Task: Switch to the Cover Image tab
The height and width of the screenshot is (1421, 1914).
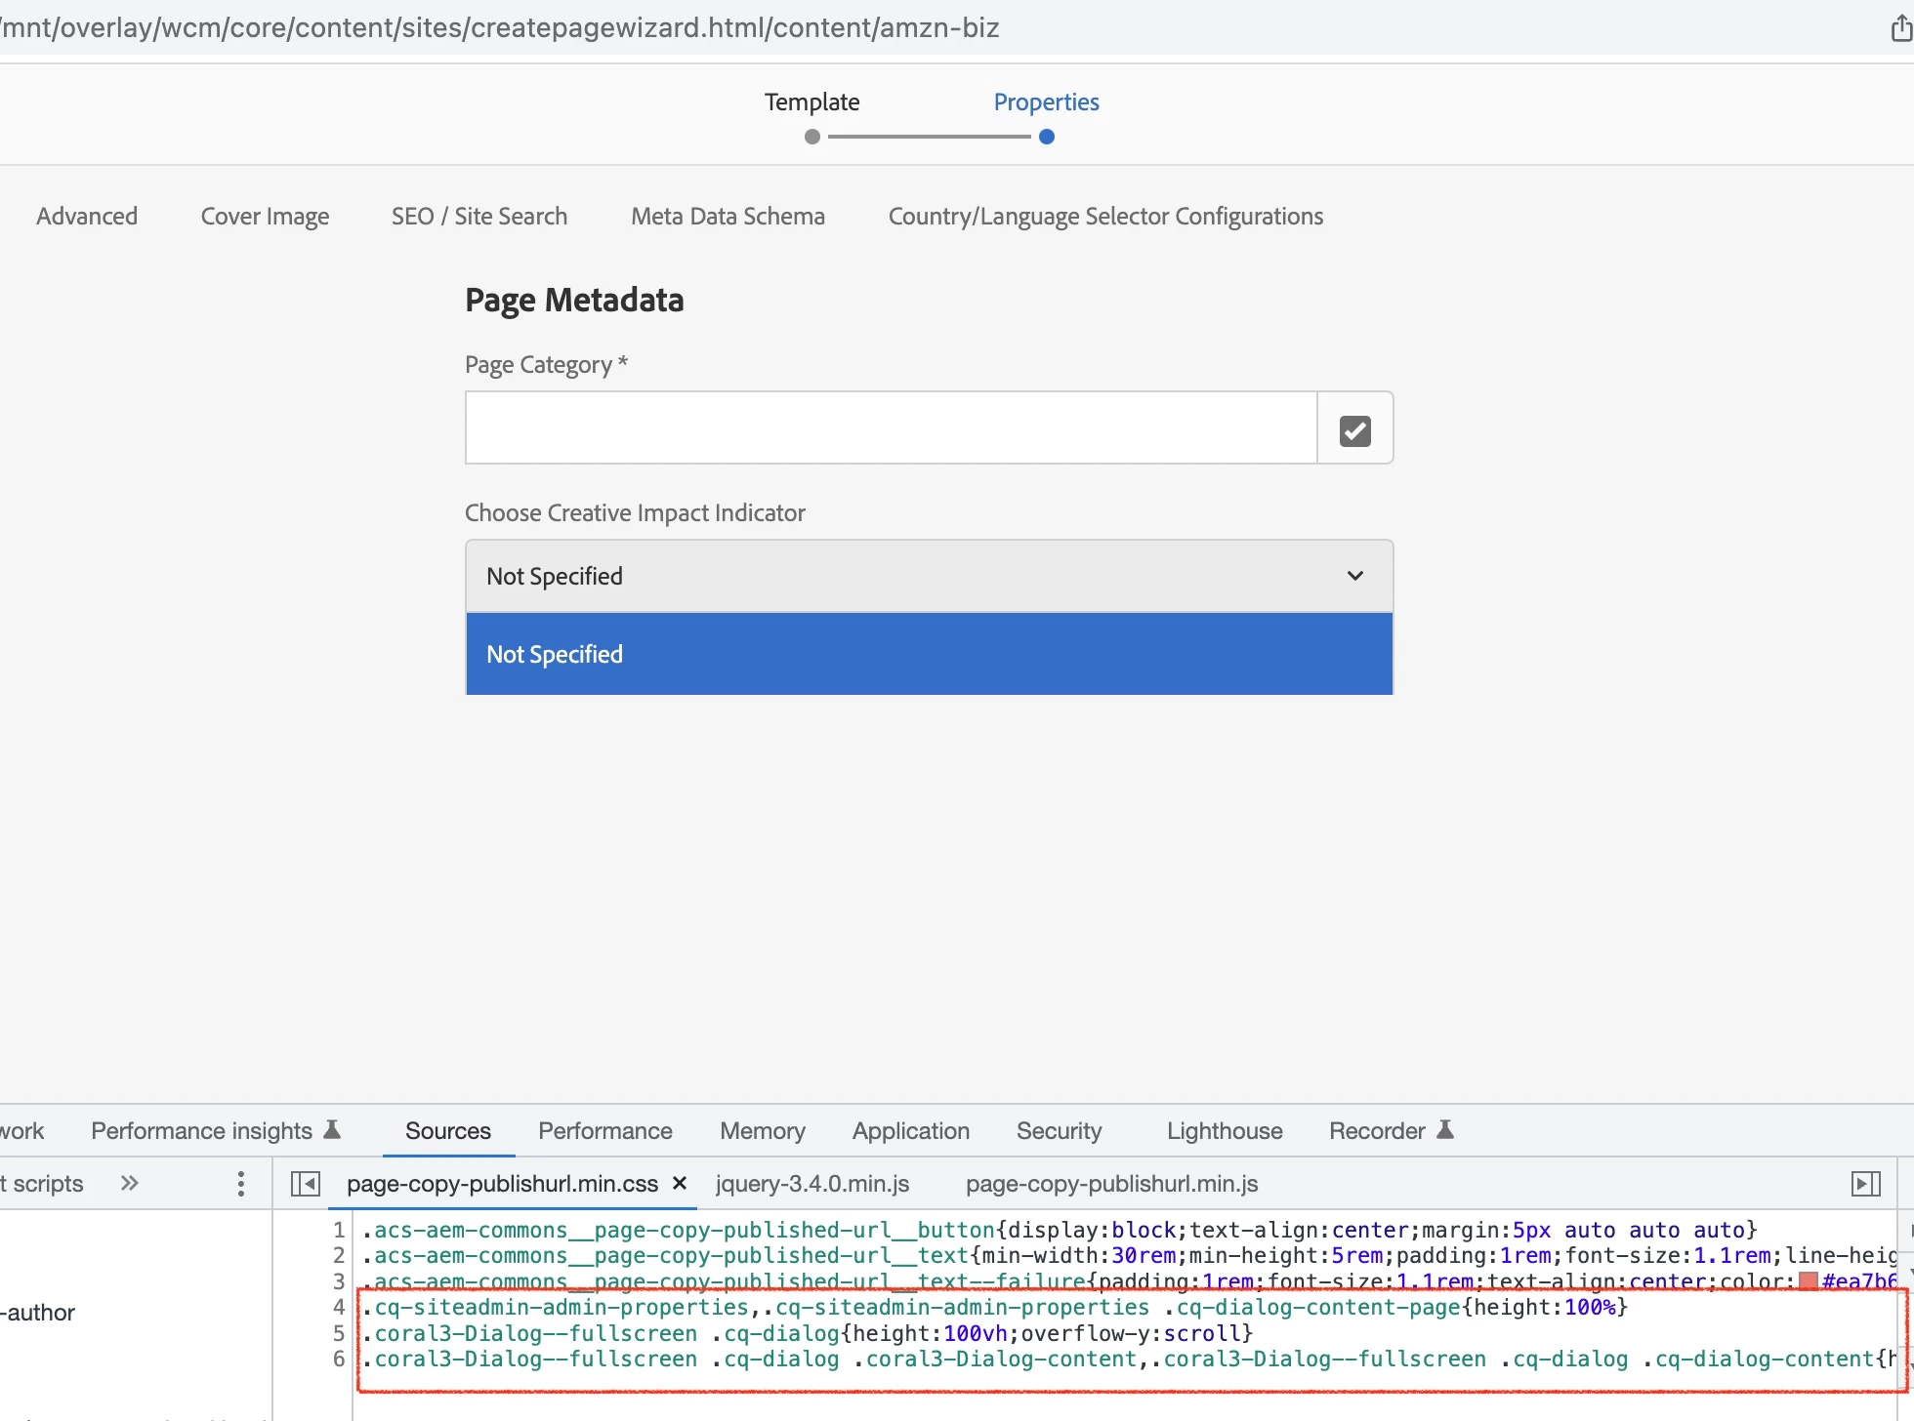Action: pos(265,216)
